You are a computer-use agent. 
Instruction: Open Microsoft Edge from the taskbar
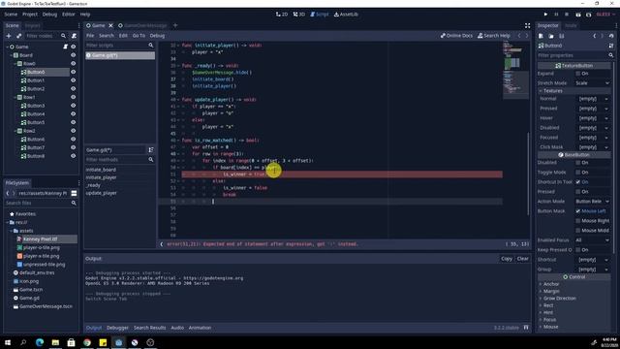pos(40,342)
